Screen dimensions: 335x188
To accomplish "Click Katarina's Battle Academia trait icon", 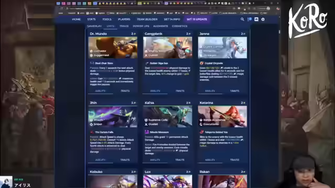I will coord(201,120).
